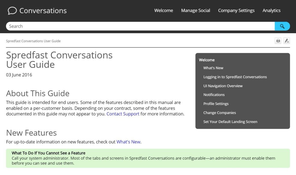Open the Change Companies topic
Screen dimensions: 296x175
click(x=219, y=113)
